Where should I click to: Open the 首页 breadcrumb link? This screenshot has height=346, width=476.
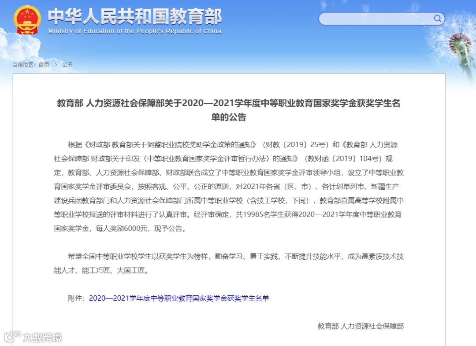coord(44,65)
